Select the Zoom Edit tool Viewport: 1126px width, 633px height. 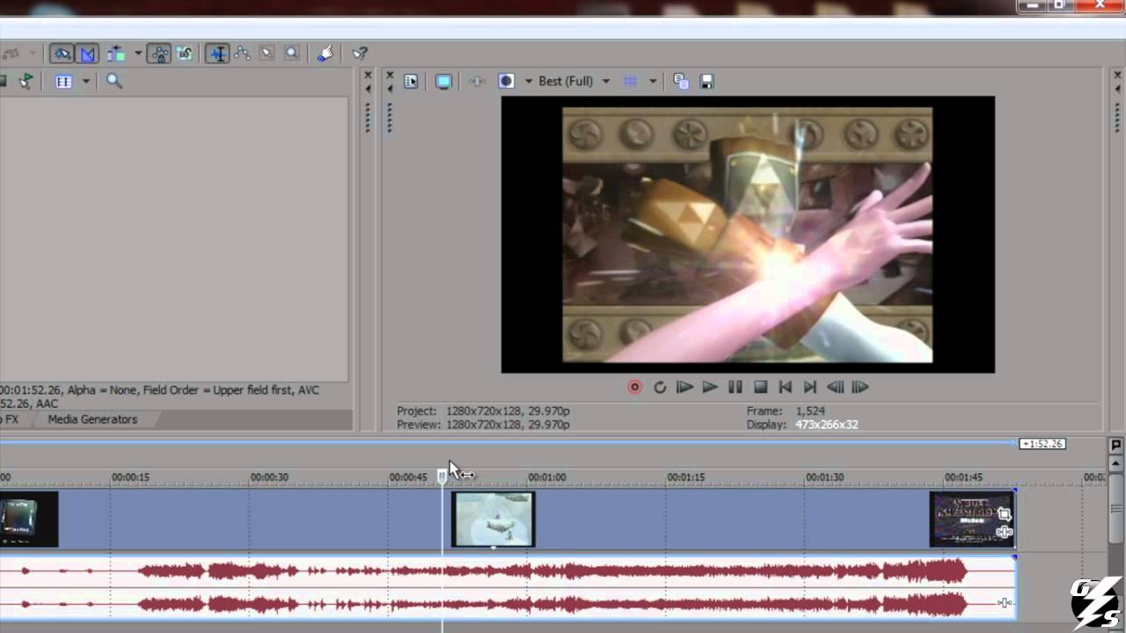coord(291,54)
